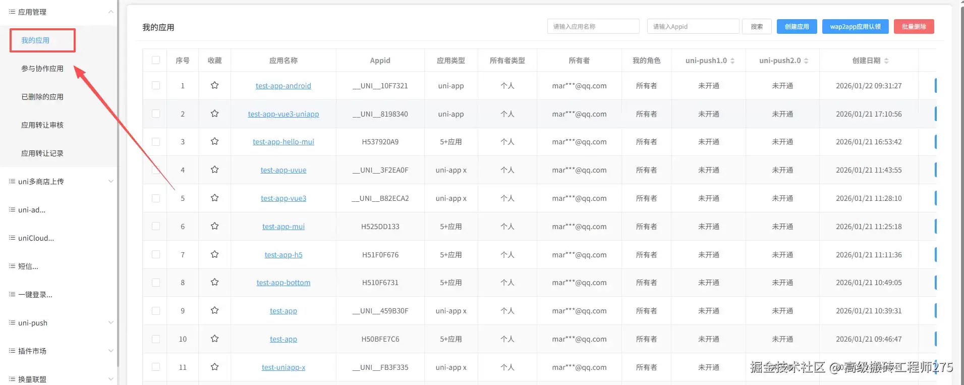Open 参与协作应用 in the sidebar
This screenshot has height=385, width=964.
pyautogui.click(x=42, y=69)
